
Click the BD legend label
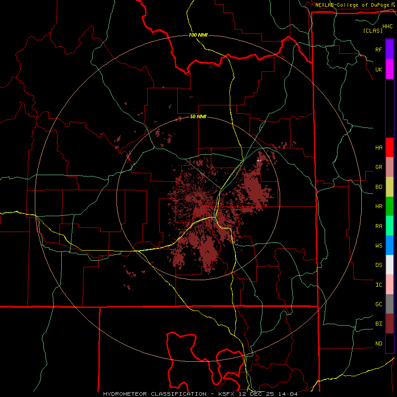(378, 187)
